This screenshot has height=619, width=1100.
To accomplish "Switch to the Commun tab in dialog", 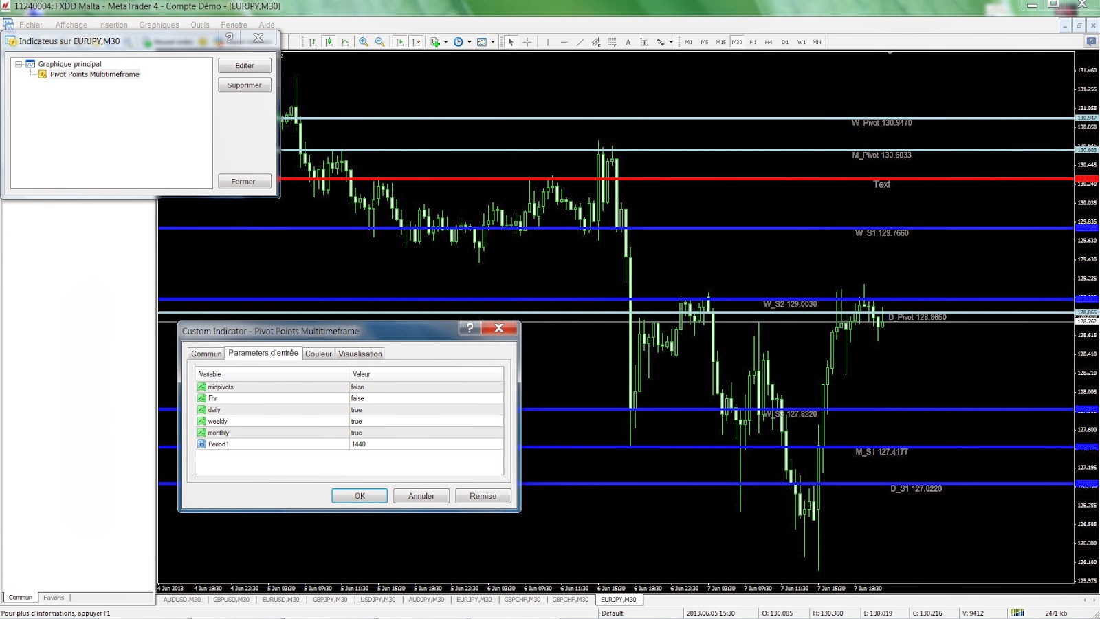I will pos(206,354).
